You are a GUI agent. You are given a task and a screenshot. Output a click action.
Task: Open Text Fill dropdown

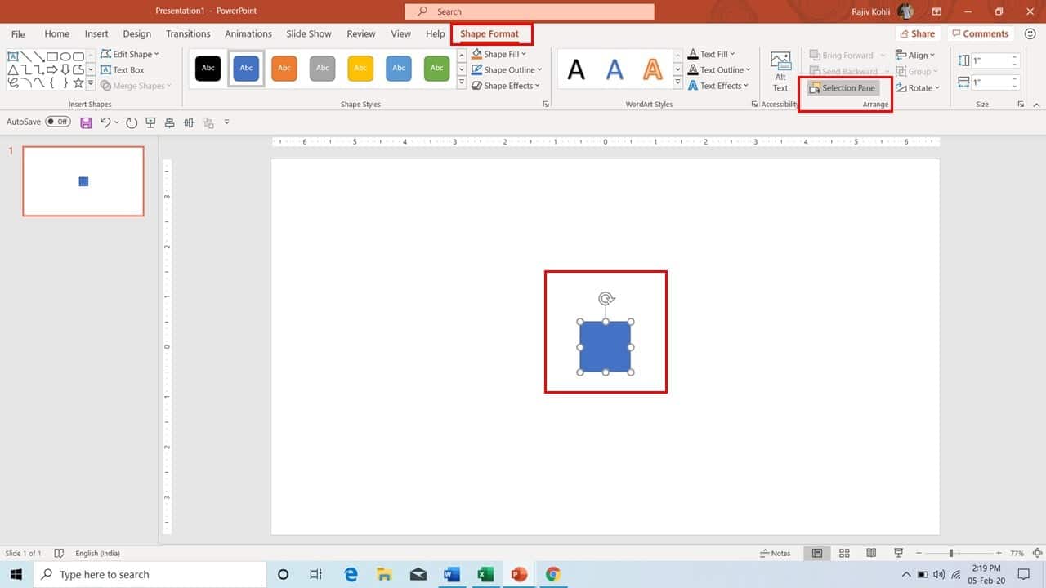[711, 54]
